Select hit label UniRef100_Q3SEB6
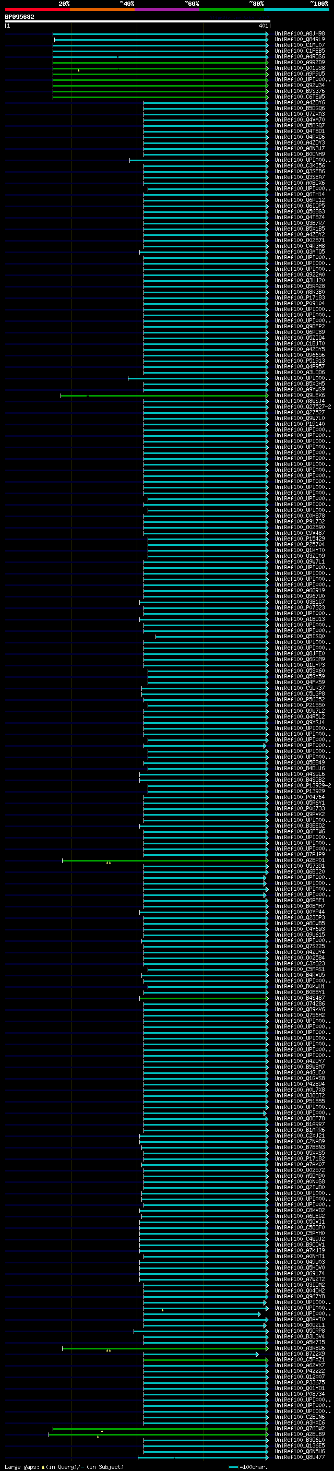The height and width of the screenshot is (1471, 334). (x=300, y=171)
